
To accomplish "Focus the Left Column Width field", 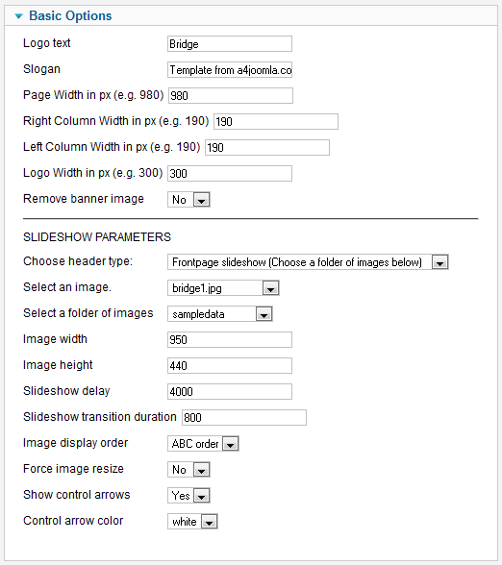I will (267, 148).
